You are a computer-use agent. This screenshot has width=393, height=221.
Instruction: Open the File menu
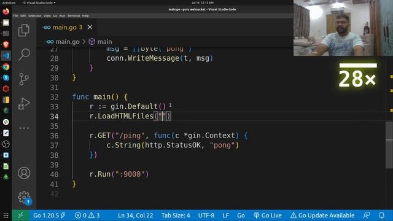[15, 16]
